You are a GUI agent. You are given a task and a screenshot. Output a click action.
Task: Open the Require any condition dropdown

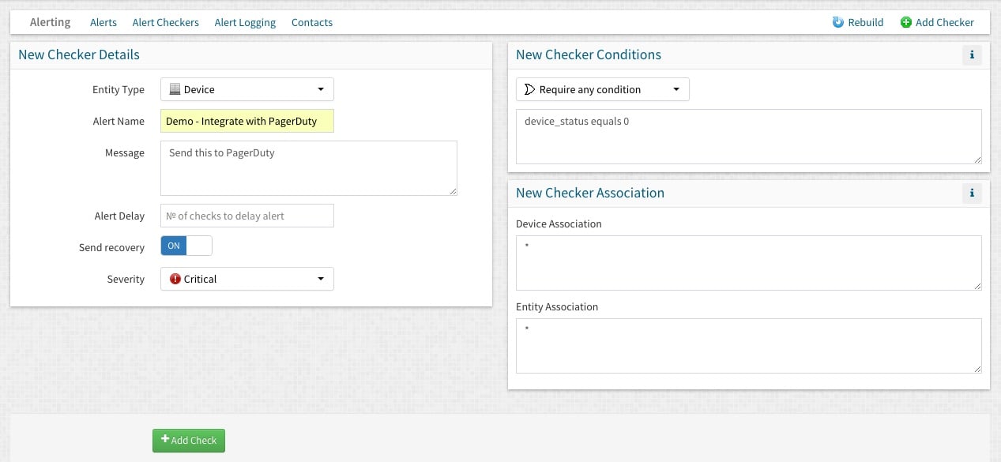(x=602, y=89)
